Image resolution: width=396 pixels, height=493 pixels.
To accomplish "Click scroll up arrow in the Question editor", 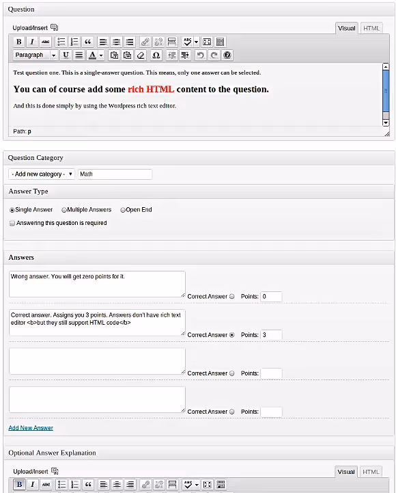I will (x=386, y=66).
